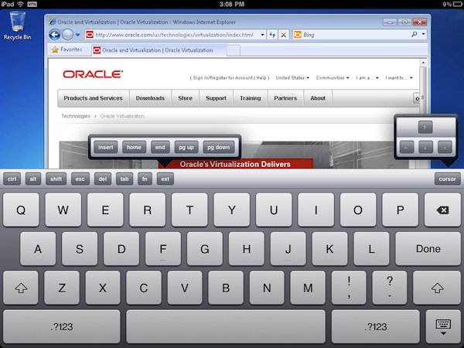Expand the Communities dropdown
Screen dimensions: 464x348
(333, 78)
